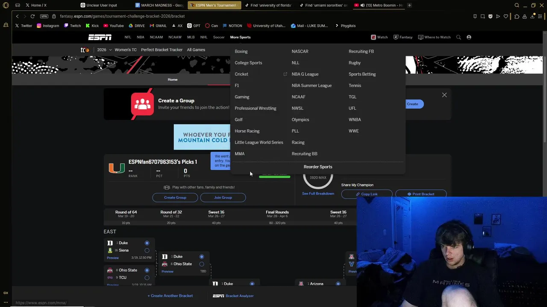Click the Tournament Challenge tc logo

85,50
